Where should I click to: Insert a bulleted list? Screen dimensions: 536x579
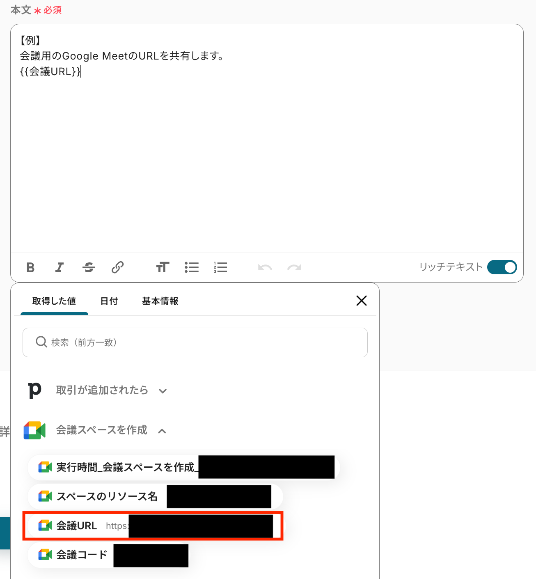tap(192, 267)
